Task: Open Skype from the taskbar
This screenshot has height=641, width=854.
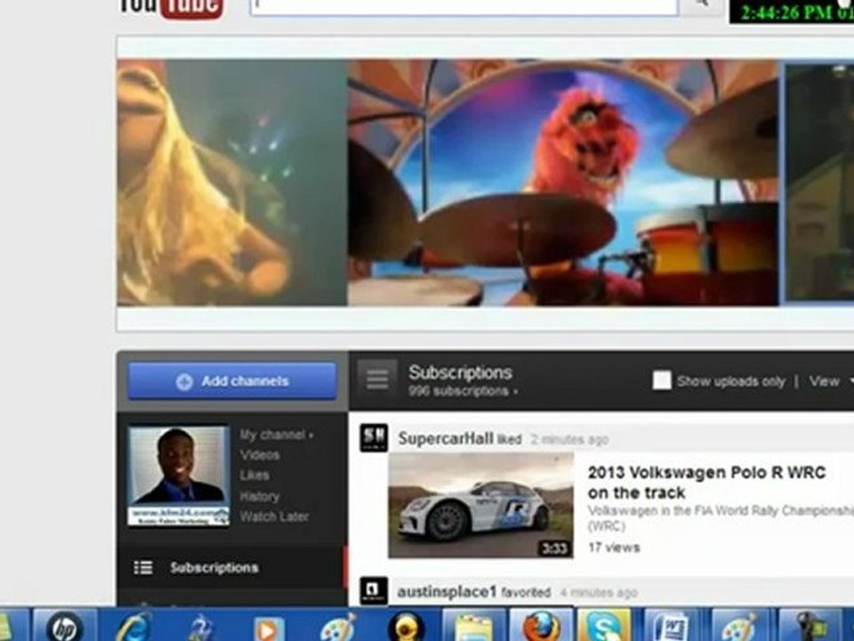Action: [604, 625]
